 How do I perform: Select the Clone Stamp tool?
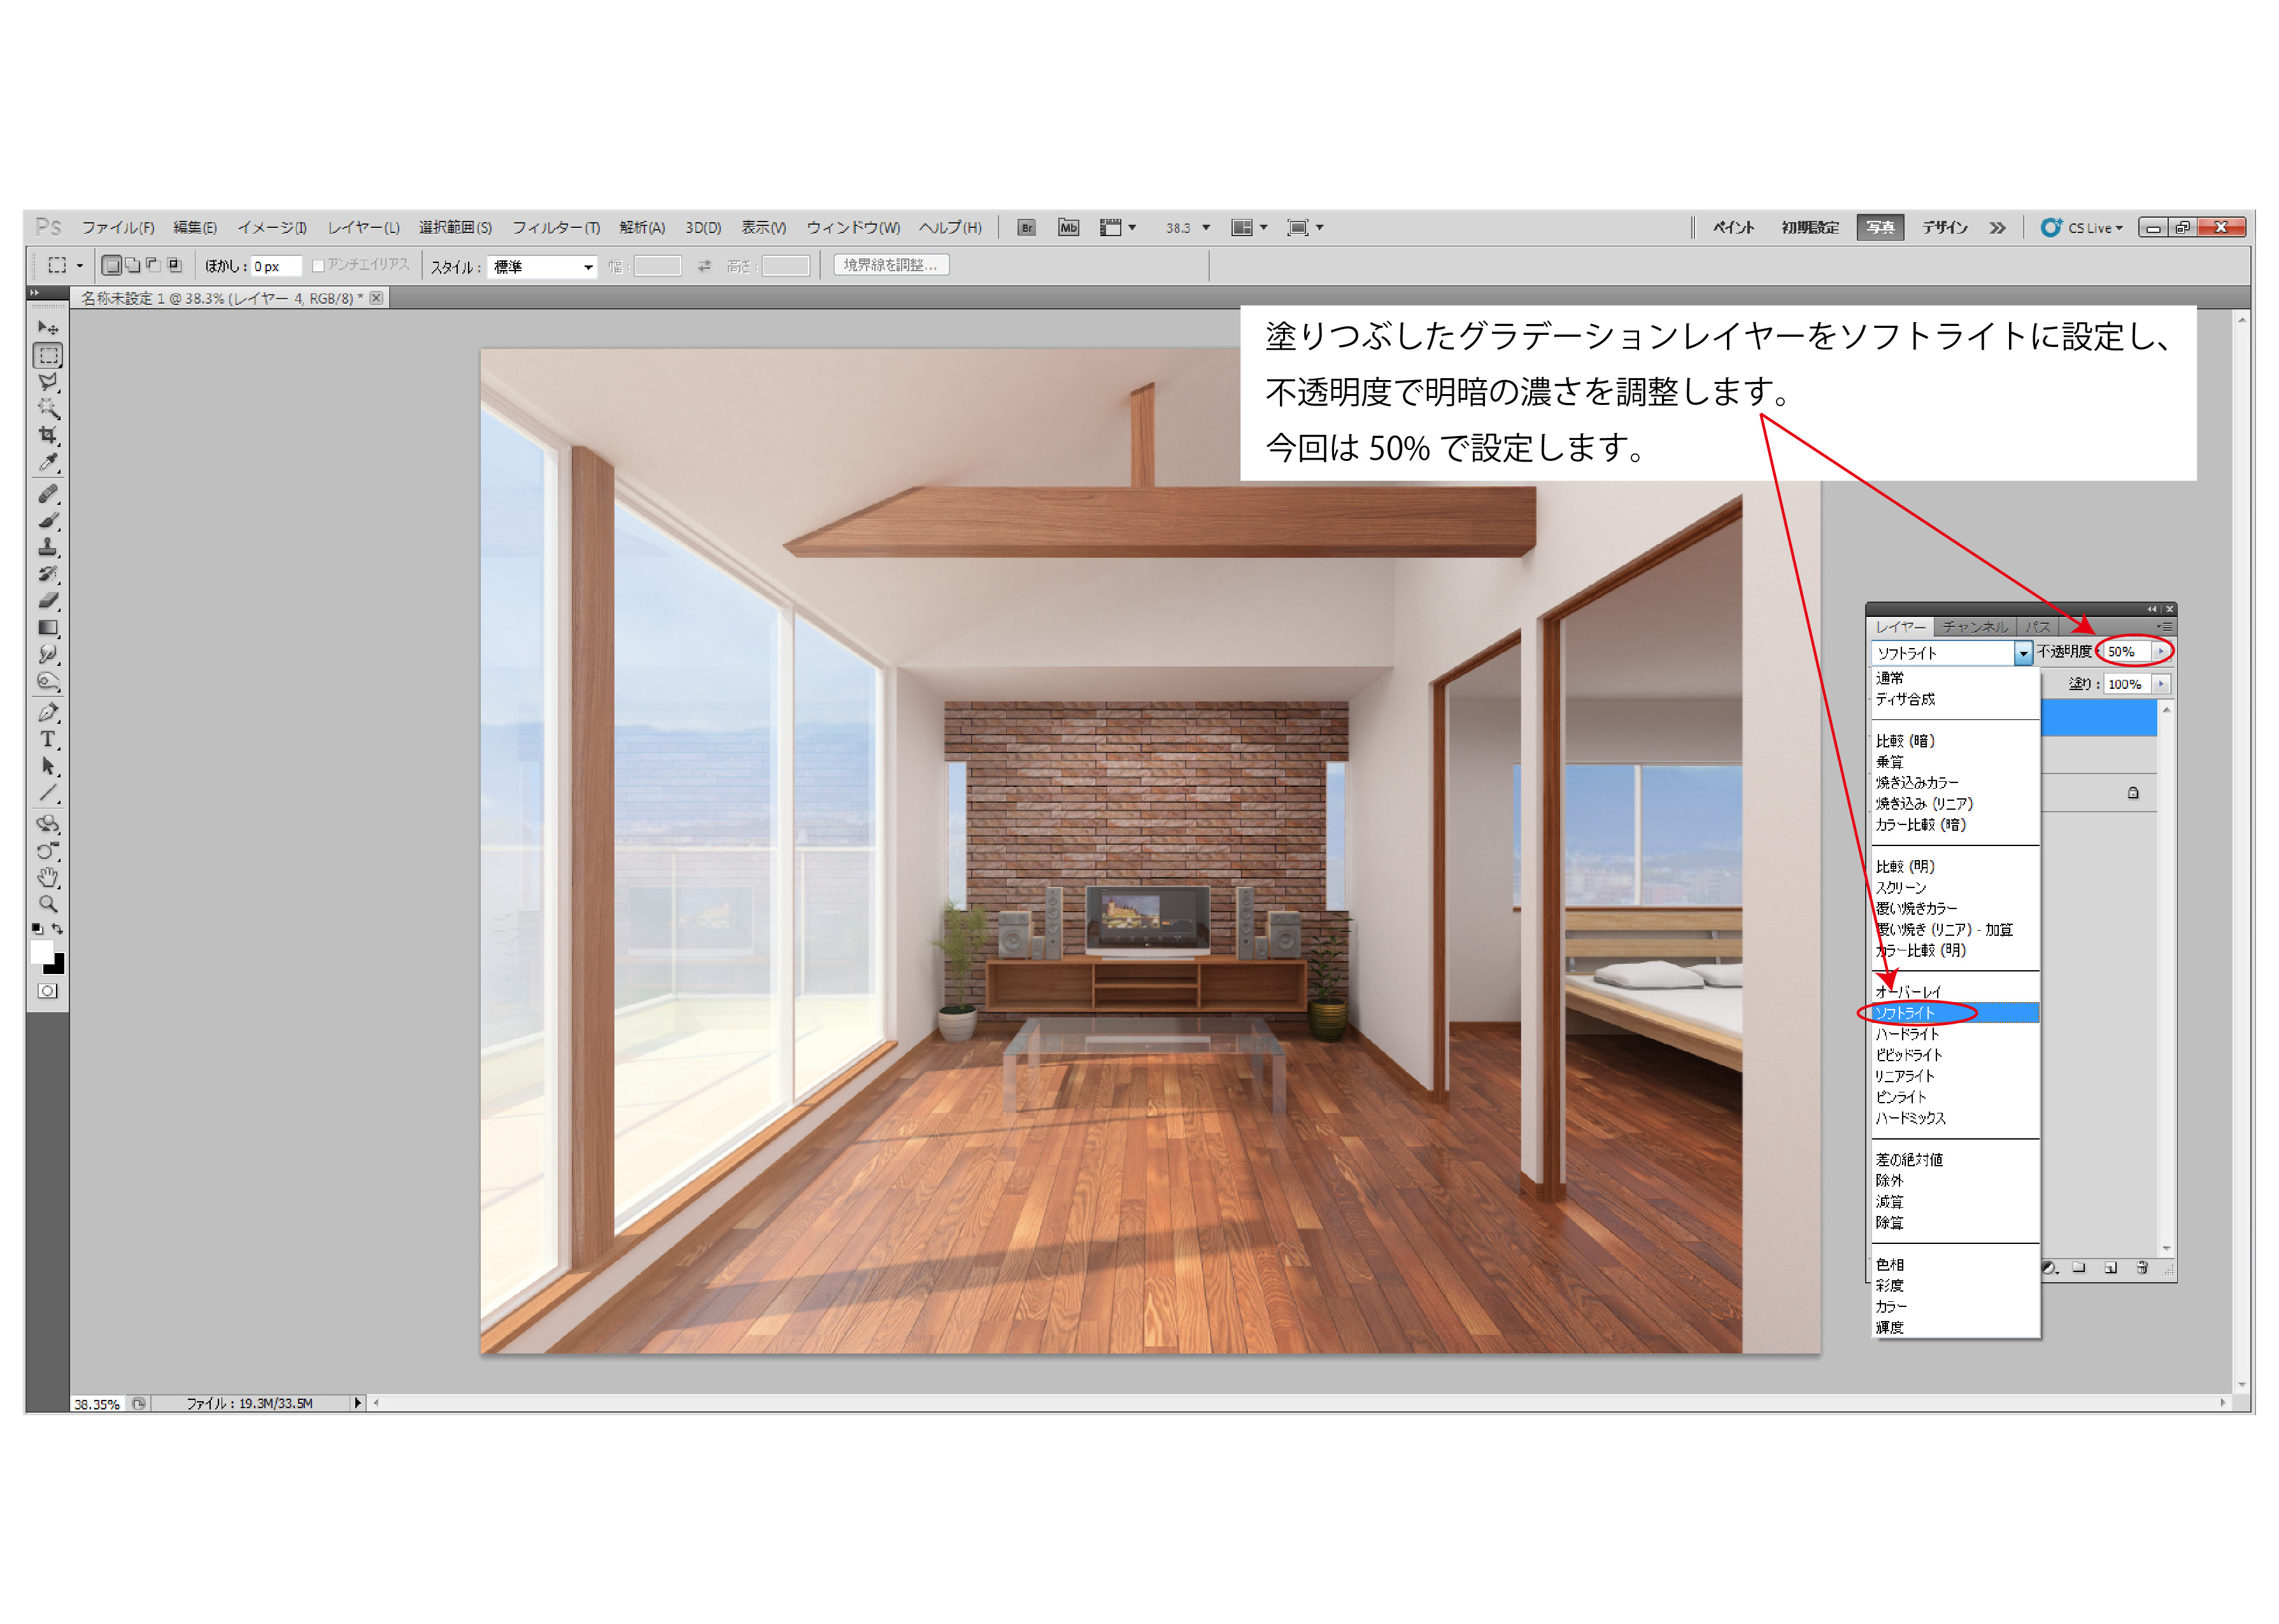pyautogui.click(x=47, y=547)
